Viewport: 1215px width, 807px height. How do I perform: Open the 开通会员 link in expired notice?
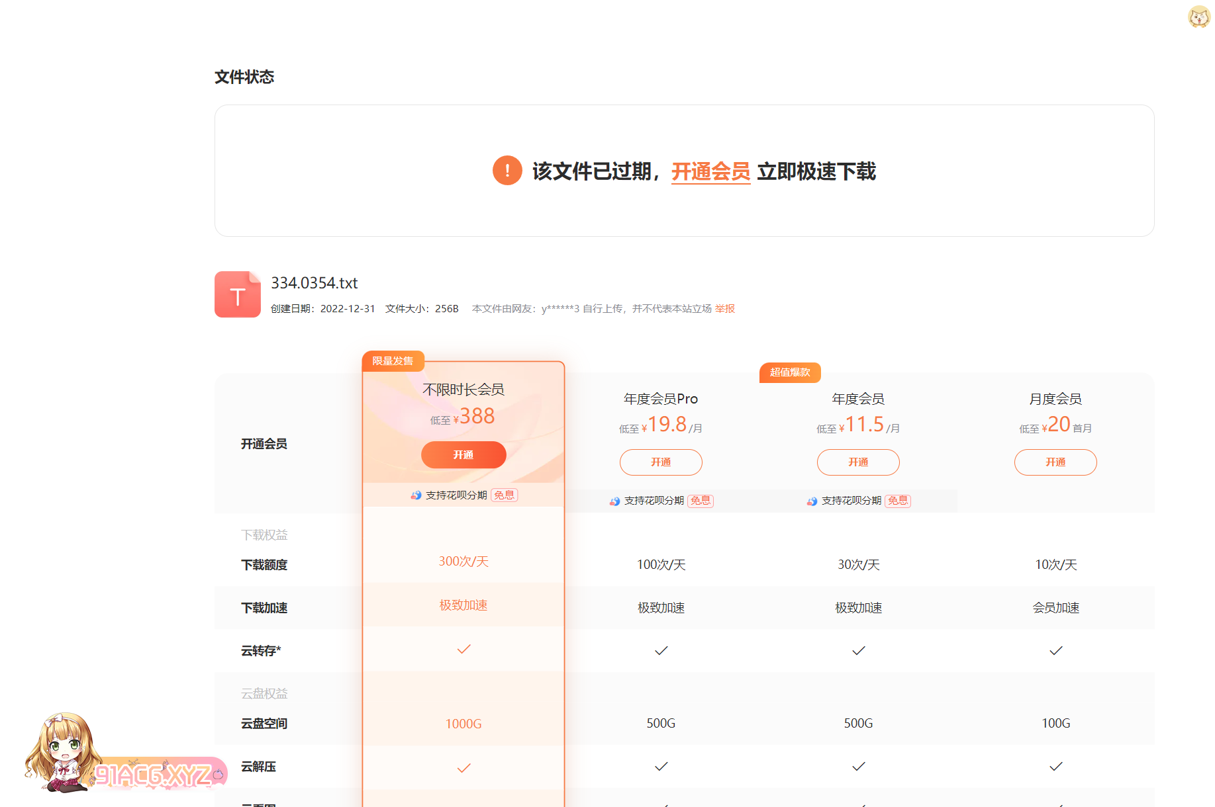click(x=710, y=171)
